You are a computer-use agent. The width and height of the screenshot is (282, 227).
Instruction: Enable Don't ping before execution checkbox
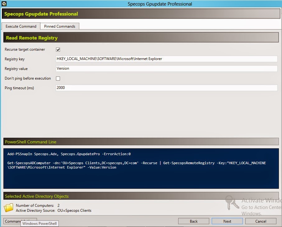(x=58, y=78)
